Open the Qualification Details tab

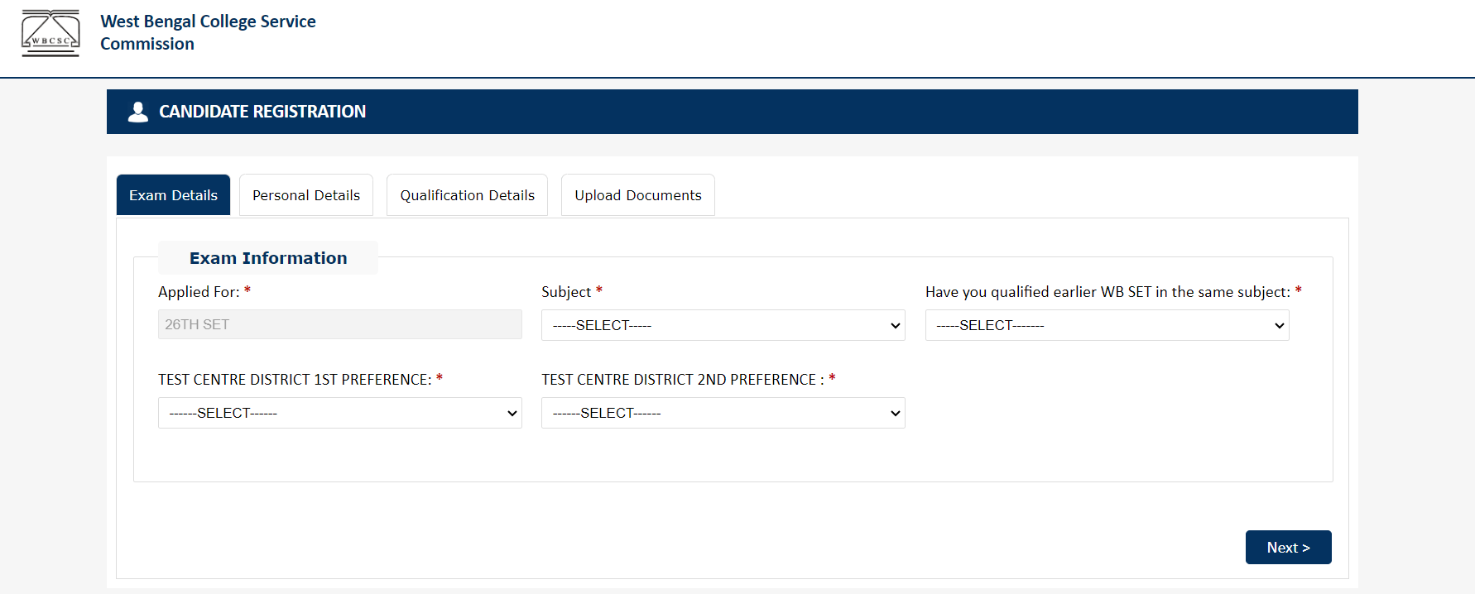467,195
